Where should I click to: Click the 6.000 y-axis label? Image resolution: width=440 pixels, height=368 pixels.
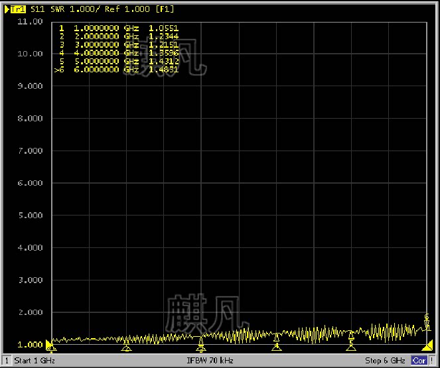pos(30,183)
